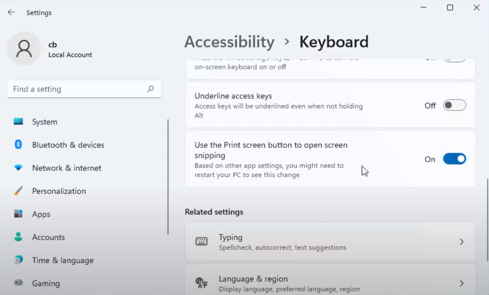The height and width of the screenshot is (295, 489).
Task: Click the Find a setting search box
Action: tap(77, 89)
